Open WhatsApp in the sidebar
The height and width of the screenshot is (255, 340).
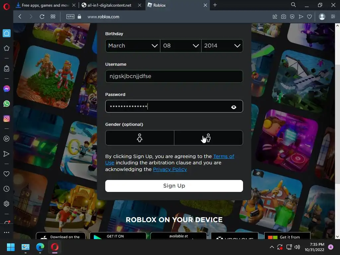click(7, 104)
